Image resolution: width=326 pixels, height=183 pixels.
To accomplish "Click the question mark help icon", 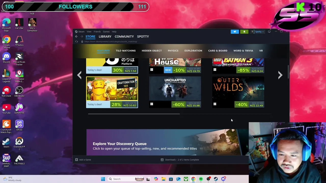I will [x=252, y=32].
